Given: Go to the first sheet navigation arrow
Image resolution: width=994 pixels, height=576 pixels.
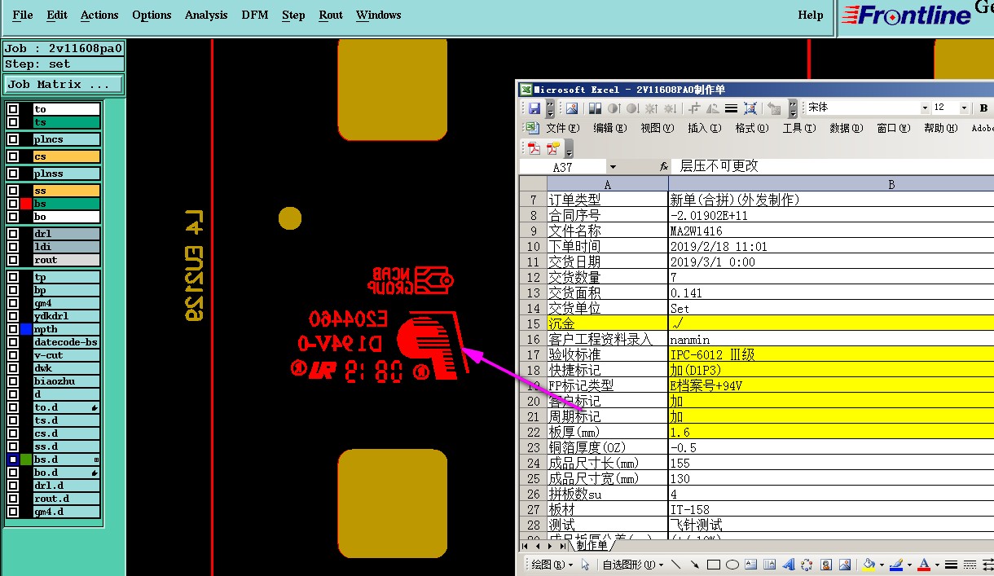Looking at the screenshot, I should tap(525, 546).
